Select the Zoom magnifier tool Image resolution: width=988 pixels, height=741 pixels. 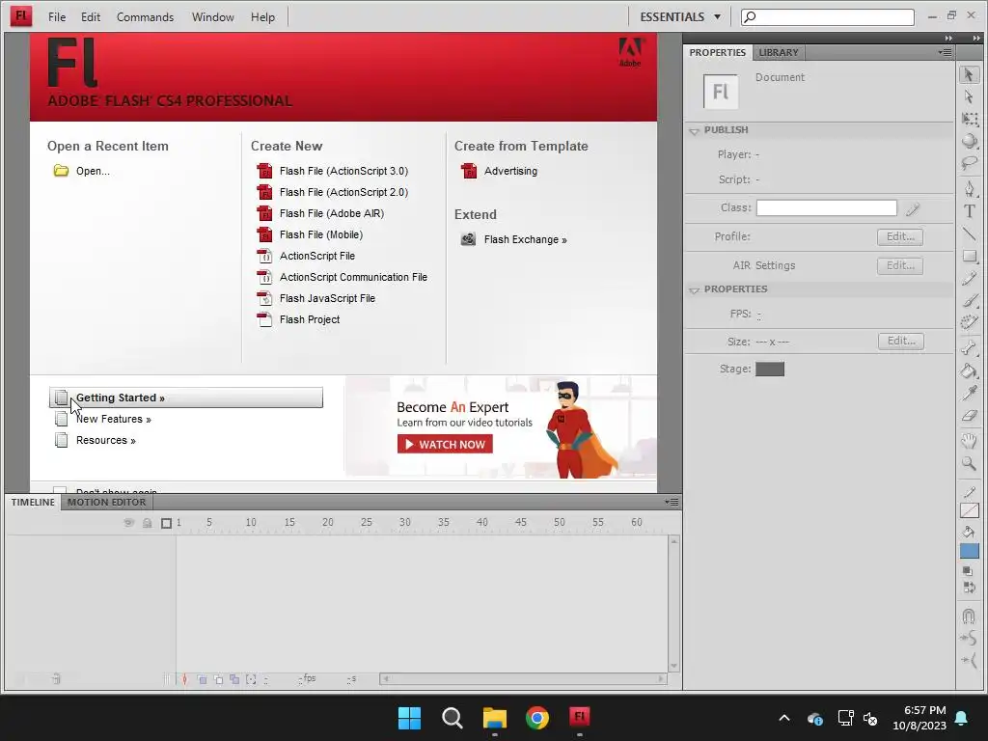coord(969,464)
